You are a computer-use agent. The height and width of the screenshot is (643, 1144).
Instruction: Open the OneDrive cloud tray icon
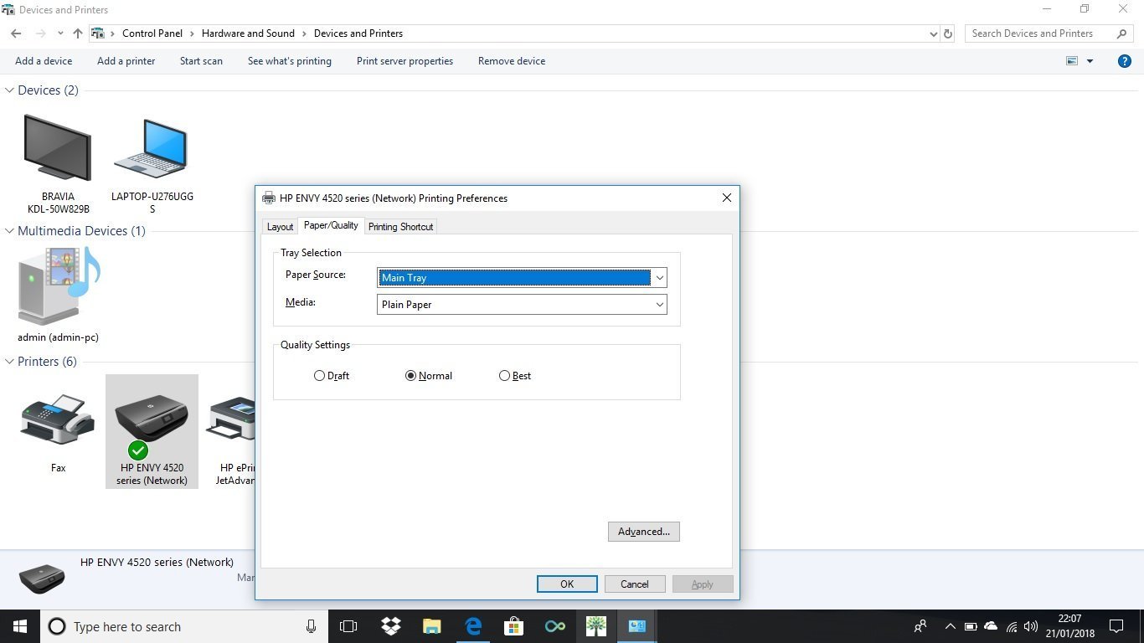[991, 626]
